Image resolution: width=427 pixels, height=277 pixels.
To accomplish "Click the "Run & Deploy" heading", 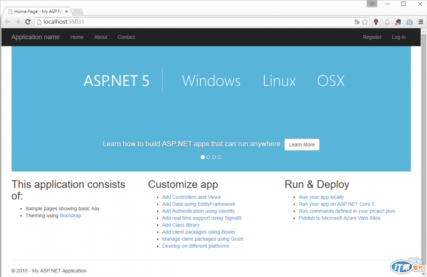I will [x=317, y=184].
